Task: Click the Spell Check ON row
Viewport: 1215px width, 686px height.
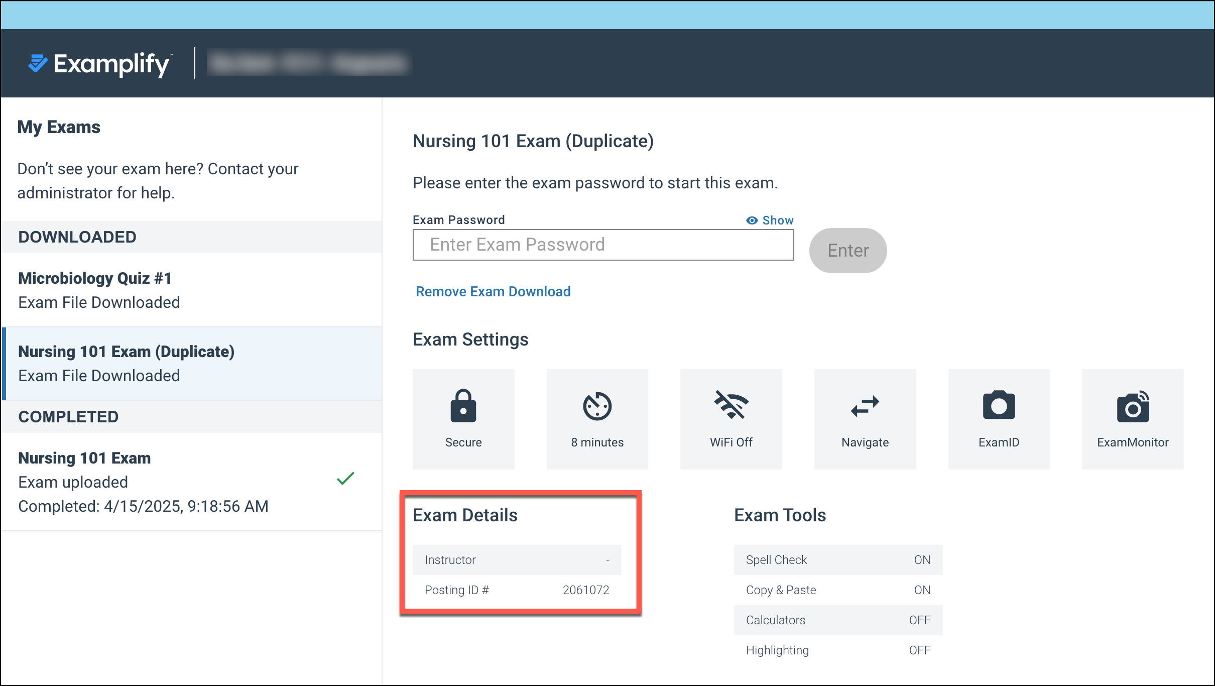Action: pyautogui.click(x=838, y=560)
